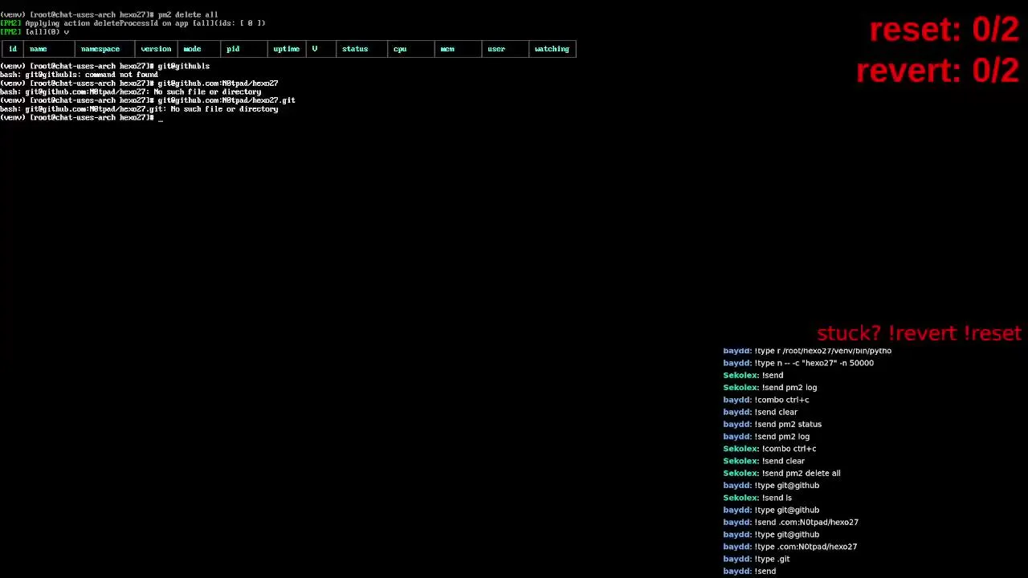Click Sekolex's '!send pm2 log' message

pyautogui.click(x=769, y=388)
